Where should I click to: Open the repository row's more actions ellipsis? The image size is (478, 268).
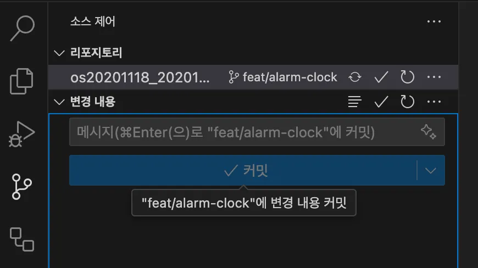click(434, 77)
